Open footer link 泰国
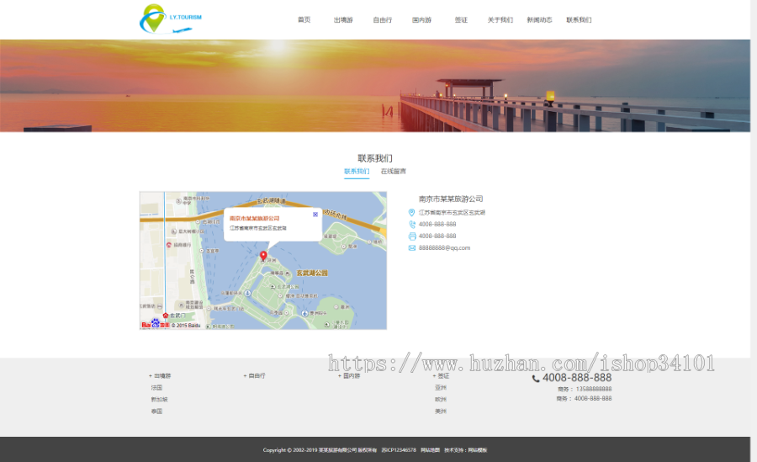The image size is (757, 462). (x=156, y=412)
